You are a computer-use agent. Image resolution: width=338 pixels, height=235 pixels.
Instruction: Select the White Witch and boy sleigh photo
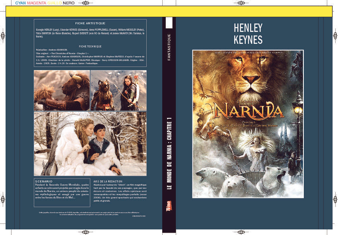90,144
